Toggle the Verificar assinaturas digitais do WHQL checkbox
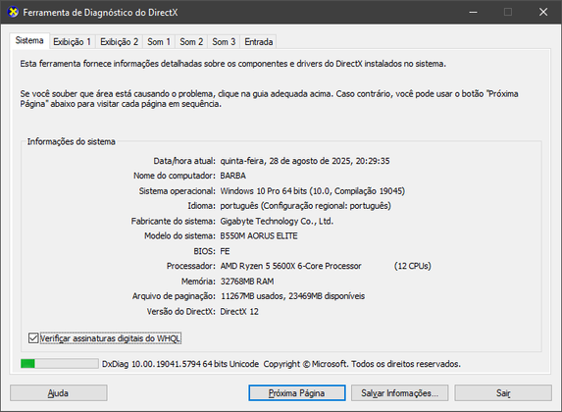 coord(33,338)
